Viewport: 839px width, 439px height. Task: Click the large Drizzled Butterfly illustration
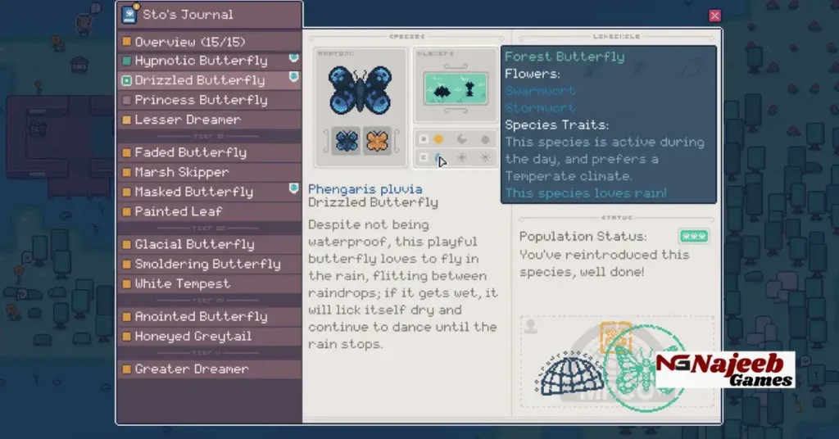coord(361,90)
